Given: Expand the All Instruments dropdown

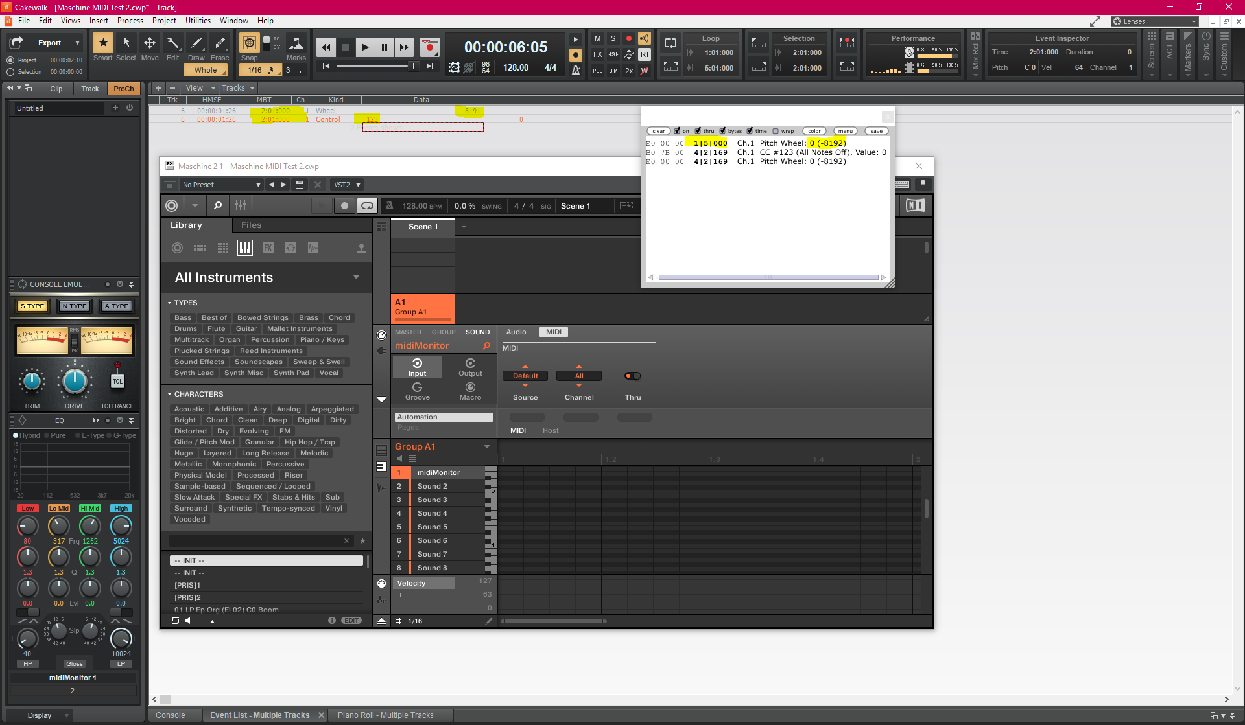Looking at the screenshot, I should [x=356, y=277].
